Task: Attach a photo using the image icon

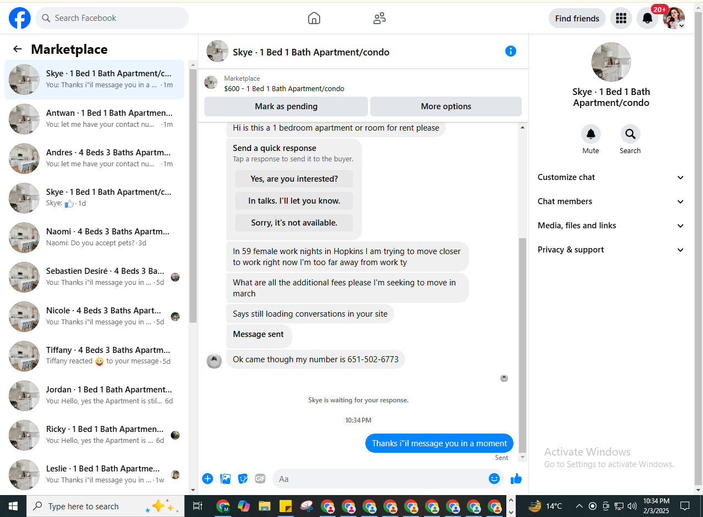Action: pos(225,479)
